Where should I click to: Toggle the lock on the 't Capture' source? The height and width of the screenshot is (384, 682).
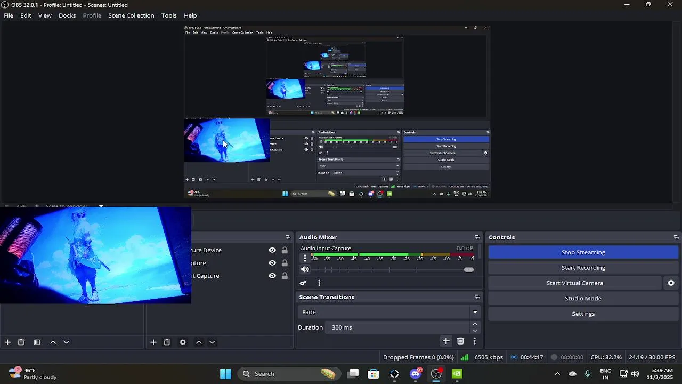pos(285,276)
